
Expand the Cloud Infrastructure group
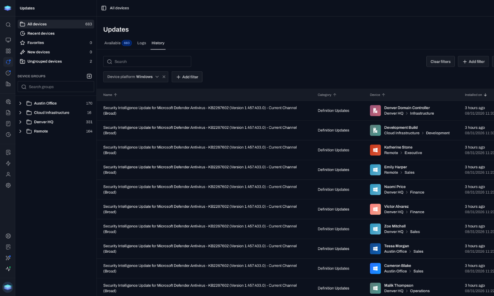click(20, 113)
